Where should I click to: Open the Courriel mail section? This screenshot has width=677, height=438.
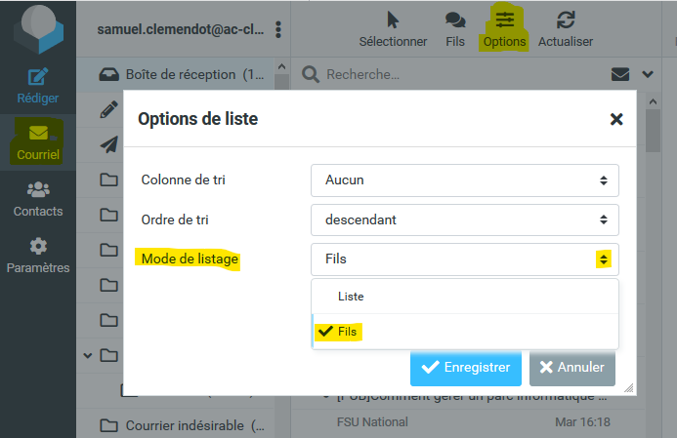click(x=38, y=134)
